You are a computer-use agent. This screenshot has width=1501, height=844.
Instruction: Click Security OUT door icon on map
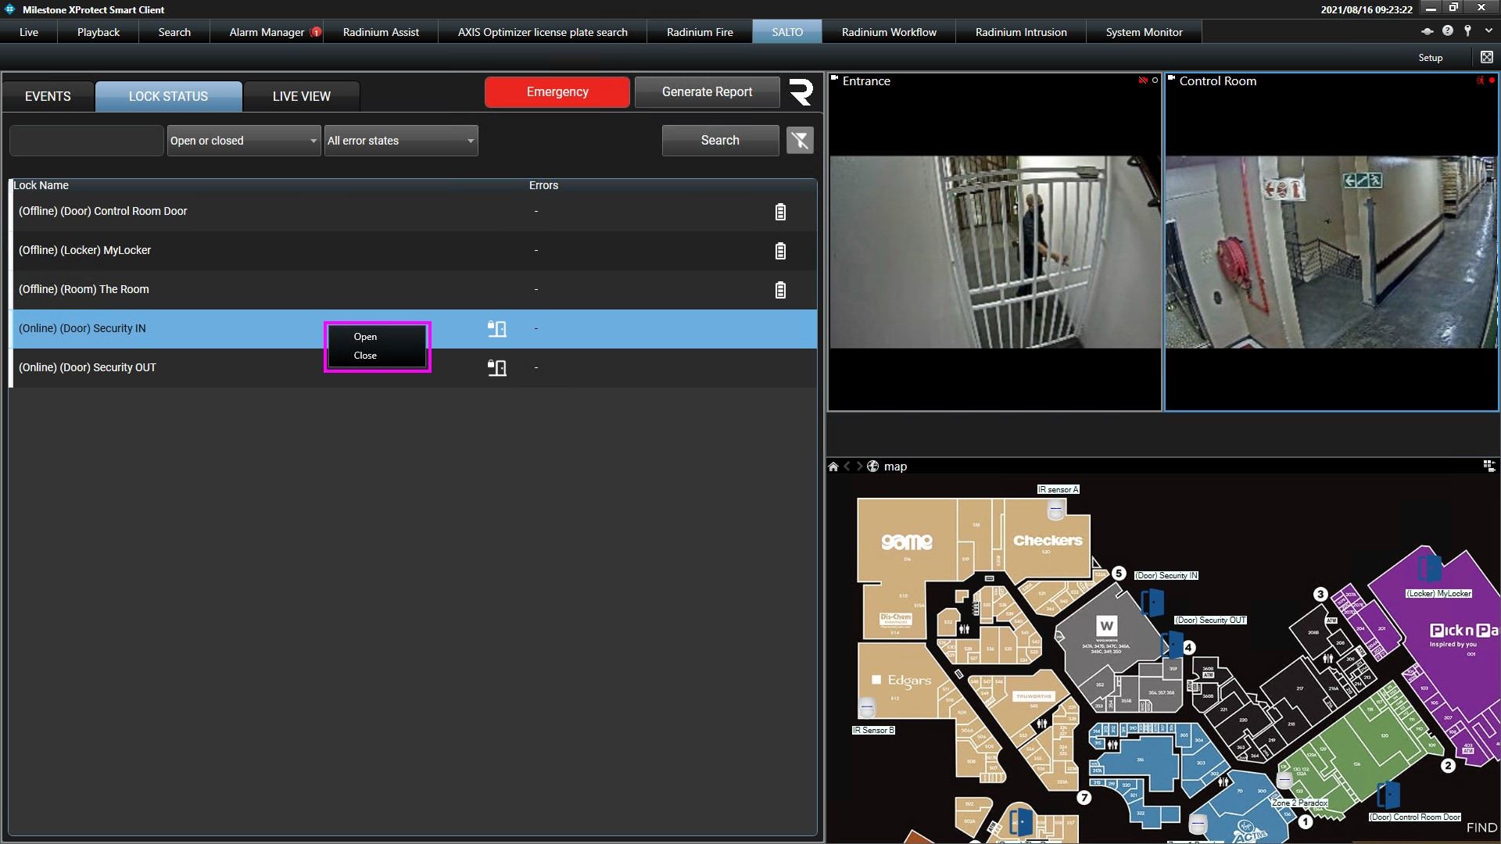point(1171,645)
